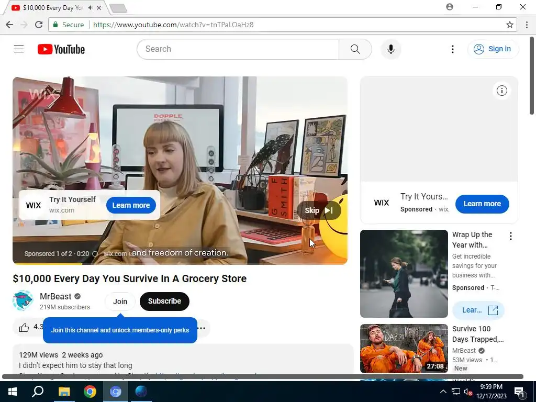Reload the page with refresh icon

tap(39, 25)
